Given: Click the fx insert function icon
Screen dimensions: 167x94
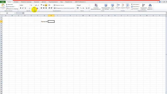Looking at the screenshot, I should pyautogui.click(x=23, y=13).
